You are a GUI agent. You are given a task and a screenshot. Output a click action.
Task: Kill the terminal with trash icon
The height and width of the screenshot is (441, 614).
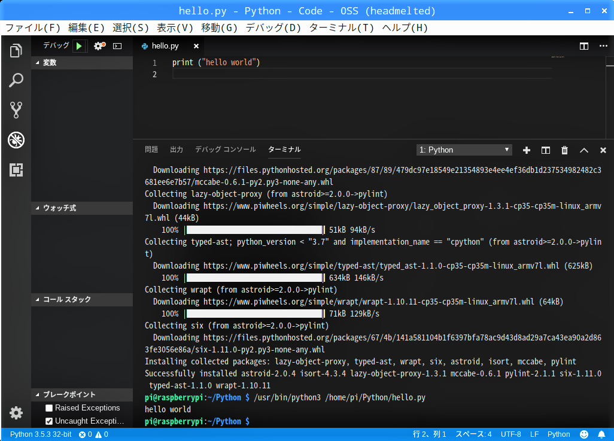click(565, 150)
